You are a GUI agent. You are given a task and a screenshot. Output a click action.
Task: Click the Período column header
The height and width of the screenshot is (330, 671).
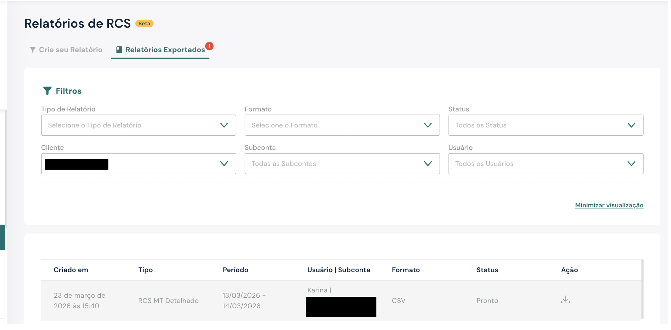(235, 270)
